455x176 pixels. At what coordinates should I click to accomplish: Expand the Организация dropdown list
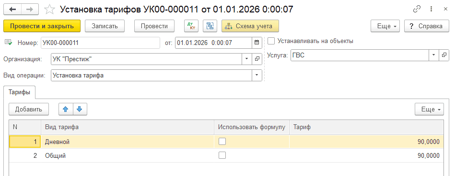point(246,59)
